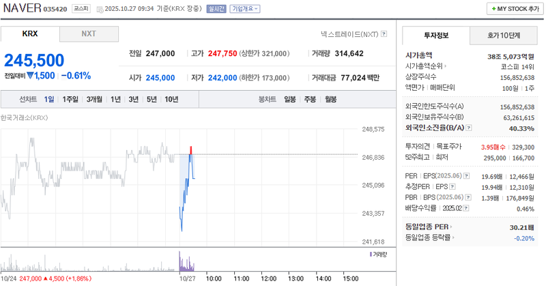This screenshot has height=286, width=546.
Task: Select the 3개월 line chart period
Action: (x=94, y=99)
